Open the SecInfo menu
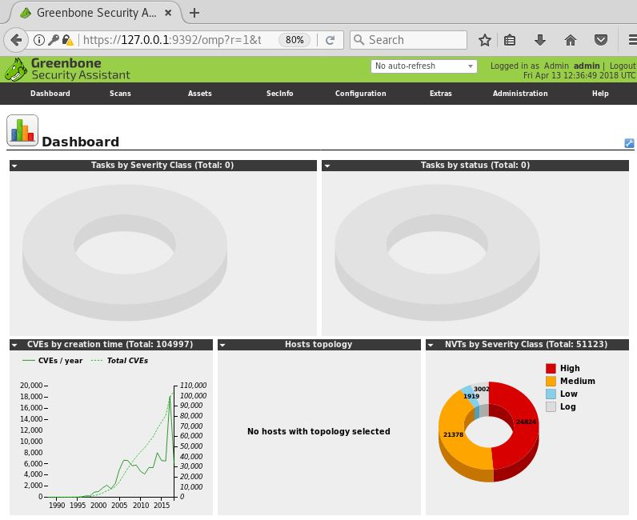This screenshot has height=520, width=637. pos(279,94)
